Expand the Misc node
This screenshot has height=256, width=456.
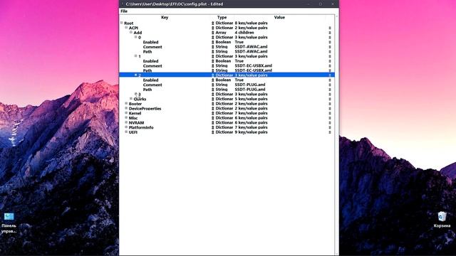tap(126, 117)
